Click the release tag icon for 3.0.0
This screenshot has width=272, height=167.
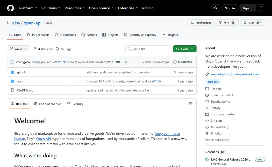207,160
